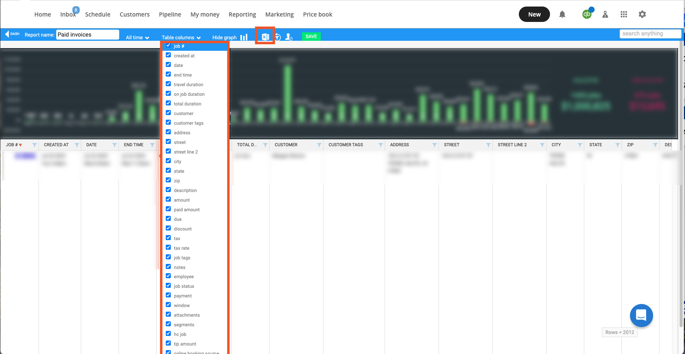Toggle the customer tags checkbox
The image size is (685, 354).
(168, 122)
